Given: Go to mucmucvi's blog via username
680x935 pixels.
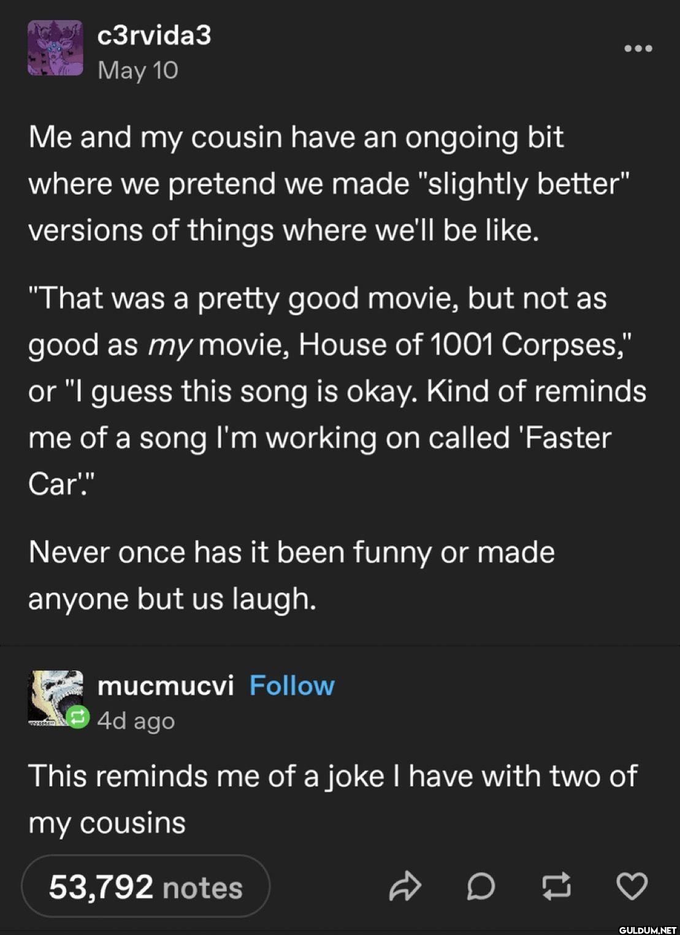Looking at the screenshot, I should point(166,686).
